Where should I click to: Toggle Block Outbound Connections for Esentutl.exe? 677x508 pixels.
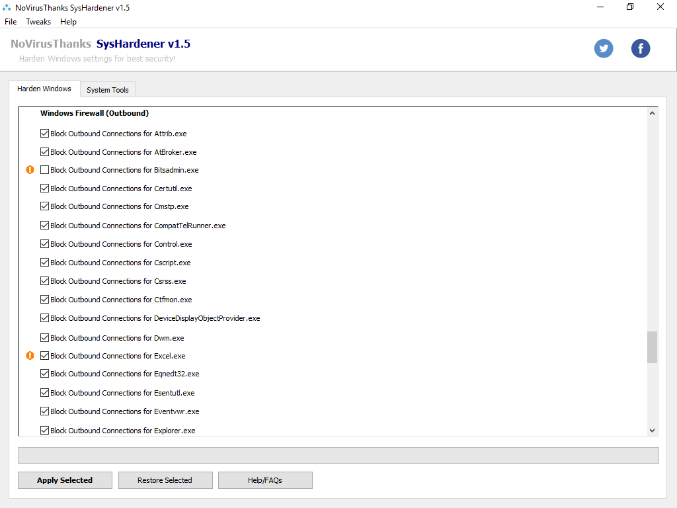click(44, 392)
